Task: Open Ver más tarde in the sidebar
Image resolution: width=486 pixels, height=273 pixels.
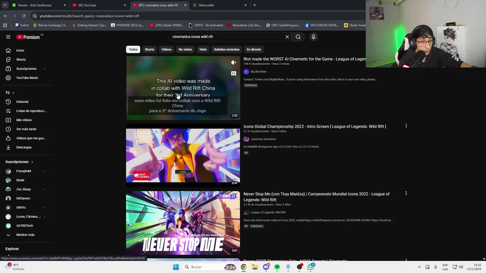Action: click(x=26, y=129)
